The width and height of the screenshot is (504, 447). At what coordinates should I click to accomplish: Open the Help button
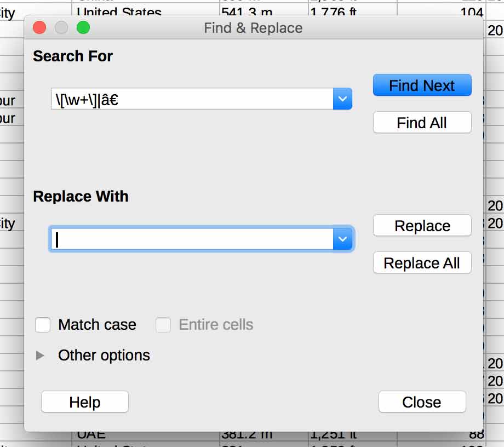click(85, 402)
